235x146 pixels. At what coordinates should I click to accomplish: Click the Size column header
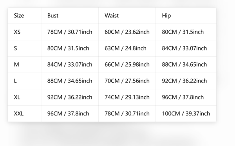click(x=19, y=16)
